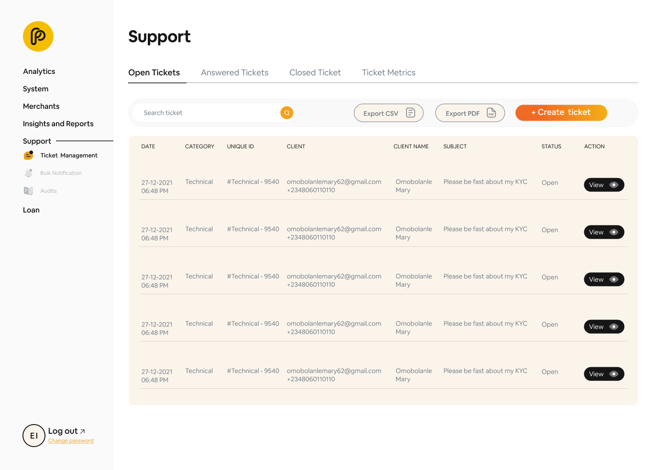Click the UNIQUE ID column header
The image size is (661, 470).
241,146
